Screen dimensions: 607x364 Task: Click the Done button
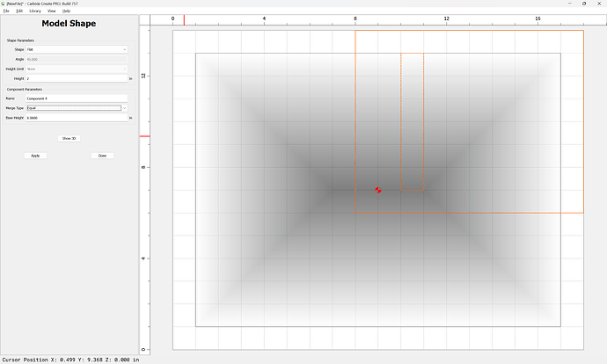pos(102,156)
